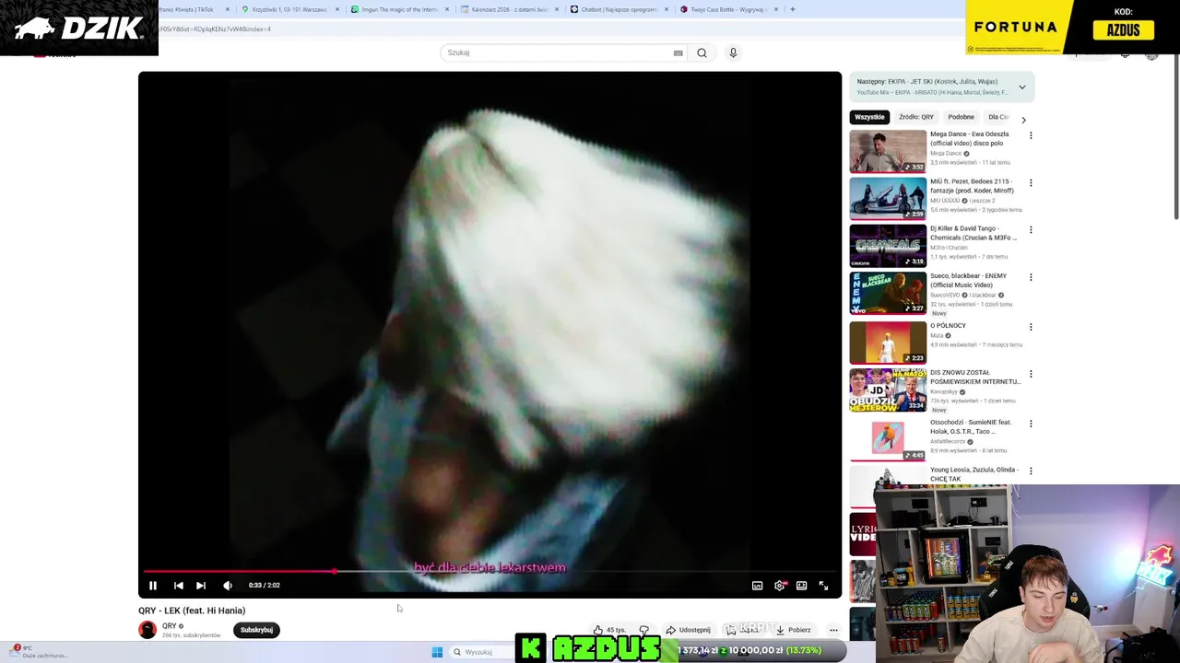The image size is (1180, 663).
Task: Select the Podobne filter chip
Action: [961, 117]
